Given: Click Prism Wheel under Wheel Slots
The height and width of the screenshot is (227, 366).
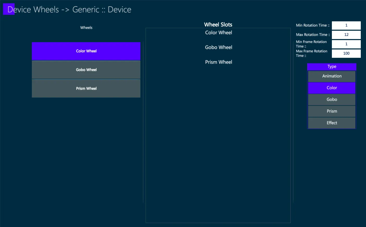Looking at the screenshot, I should pyautogui.click(x=218, y=62).
